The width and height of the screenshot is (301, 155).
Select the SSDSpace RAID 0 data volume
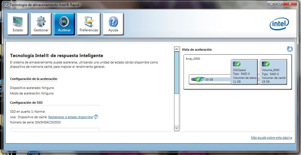pos(244,75)
